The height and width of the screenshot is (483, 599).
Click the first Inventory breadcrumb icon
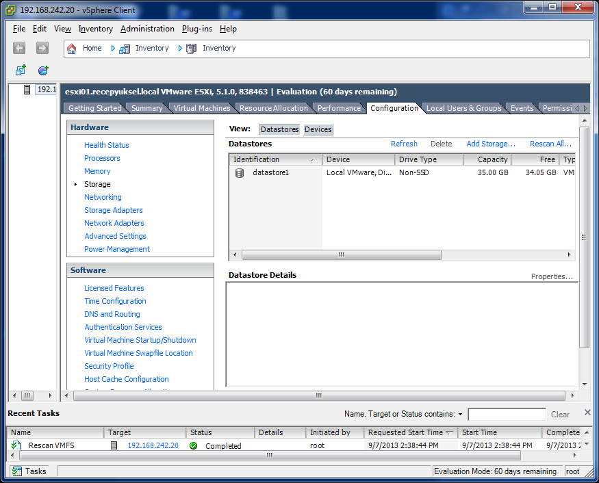(124, 49)
